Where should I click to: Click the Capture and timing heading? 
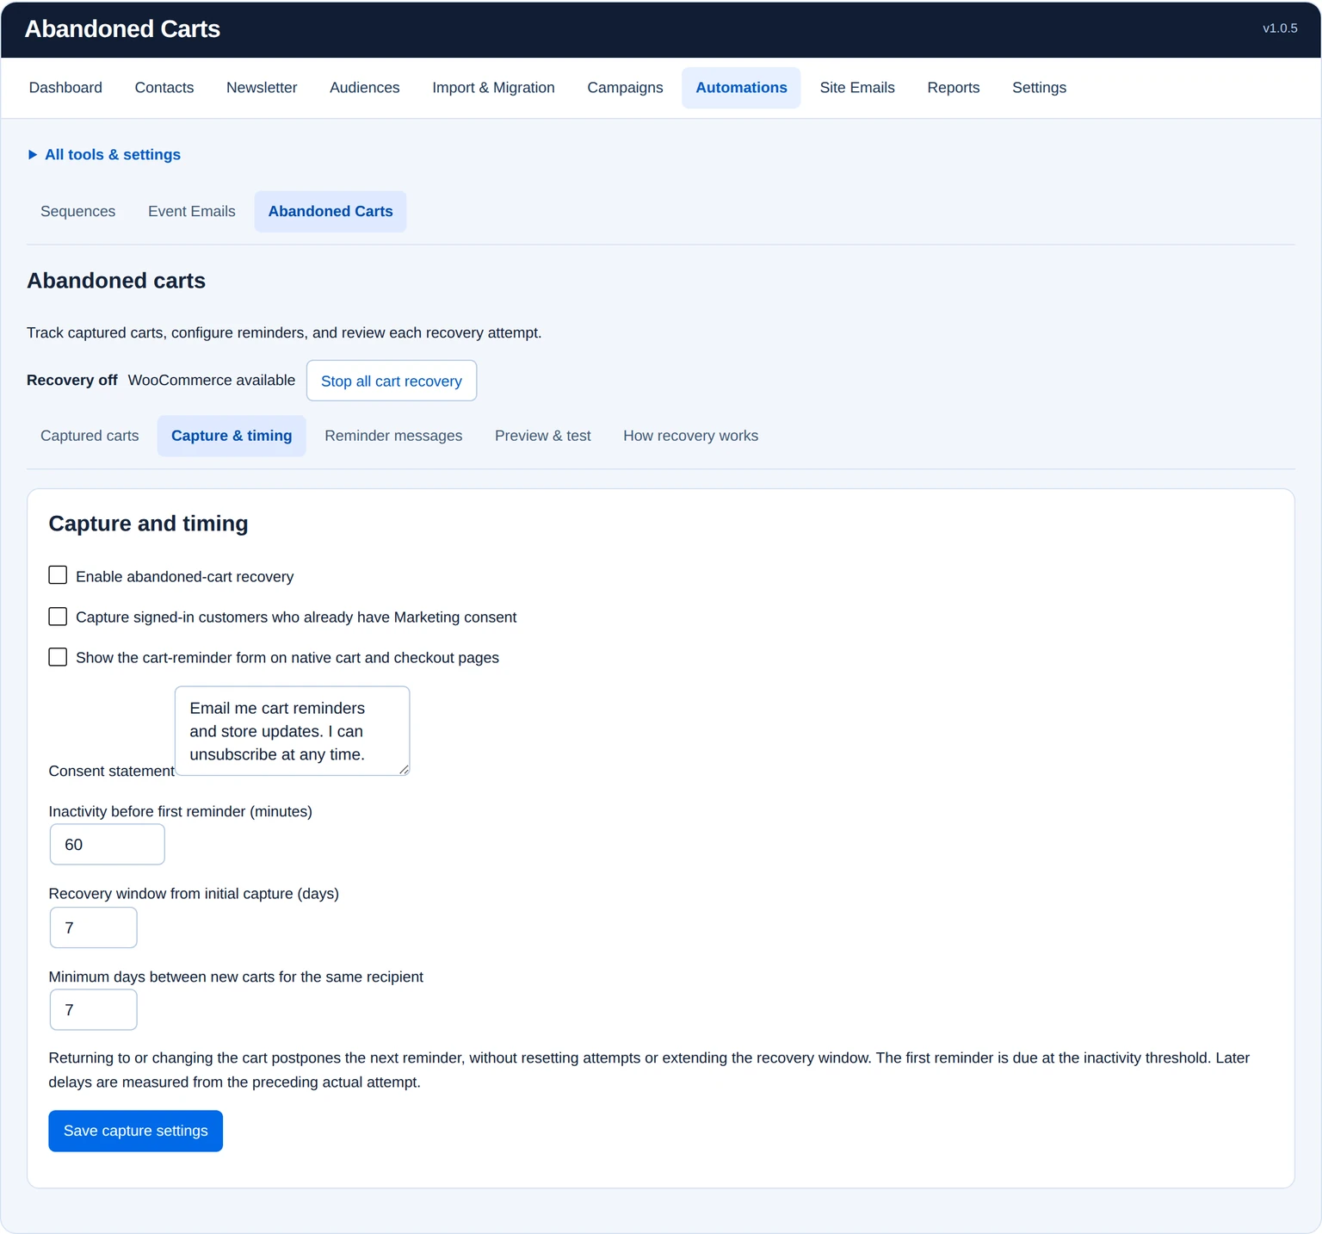(148, 524)
